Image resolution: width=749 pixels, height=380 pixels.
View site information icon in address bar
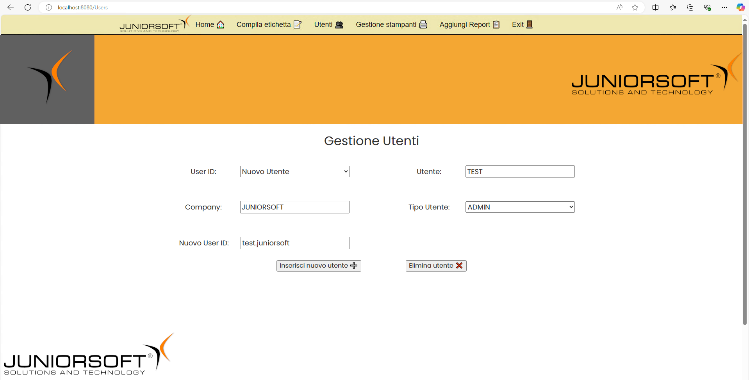point(49,7)
